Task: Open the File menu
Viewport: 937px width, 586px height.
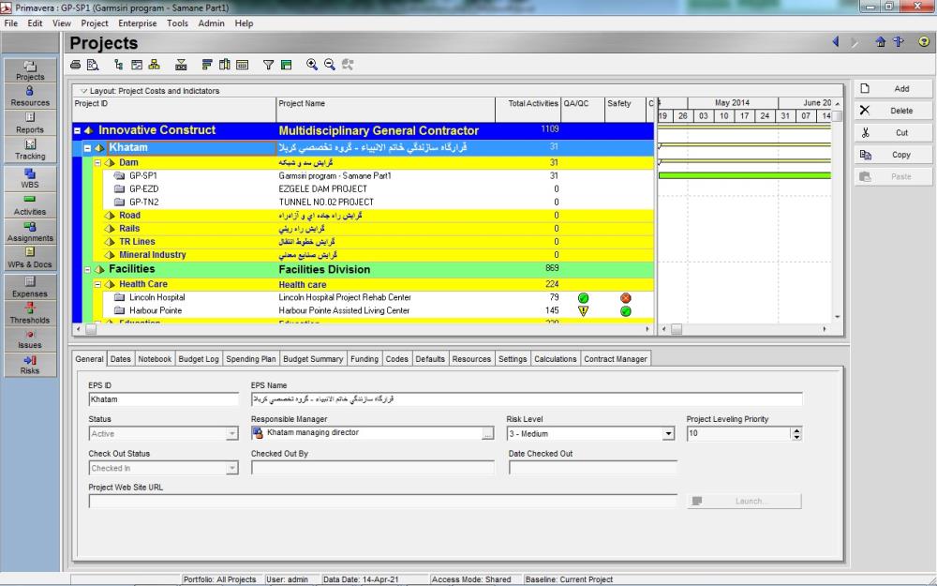Action: (10, 23)
